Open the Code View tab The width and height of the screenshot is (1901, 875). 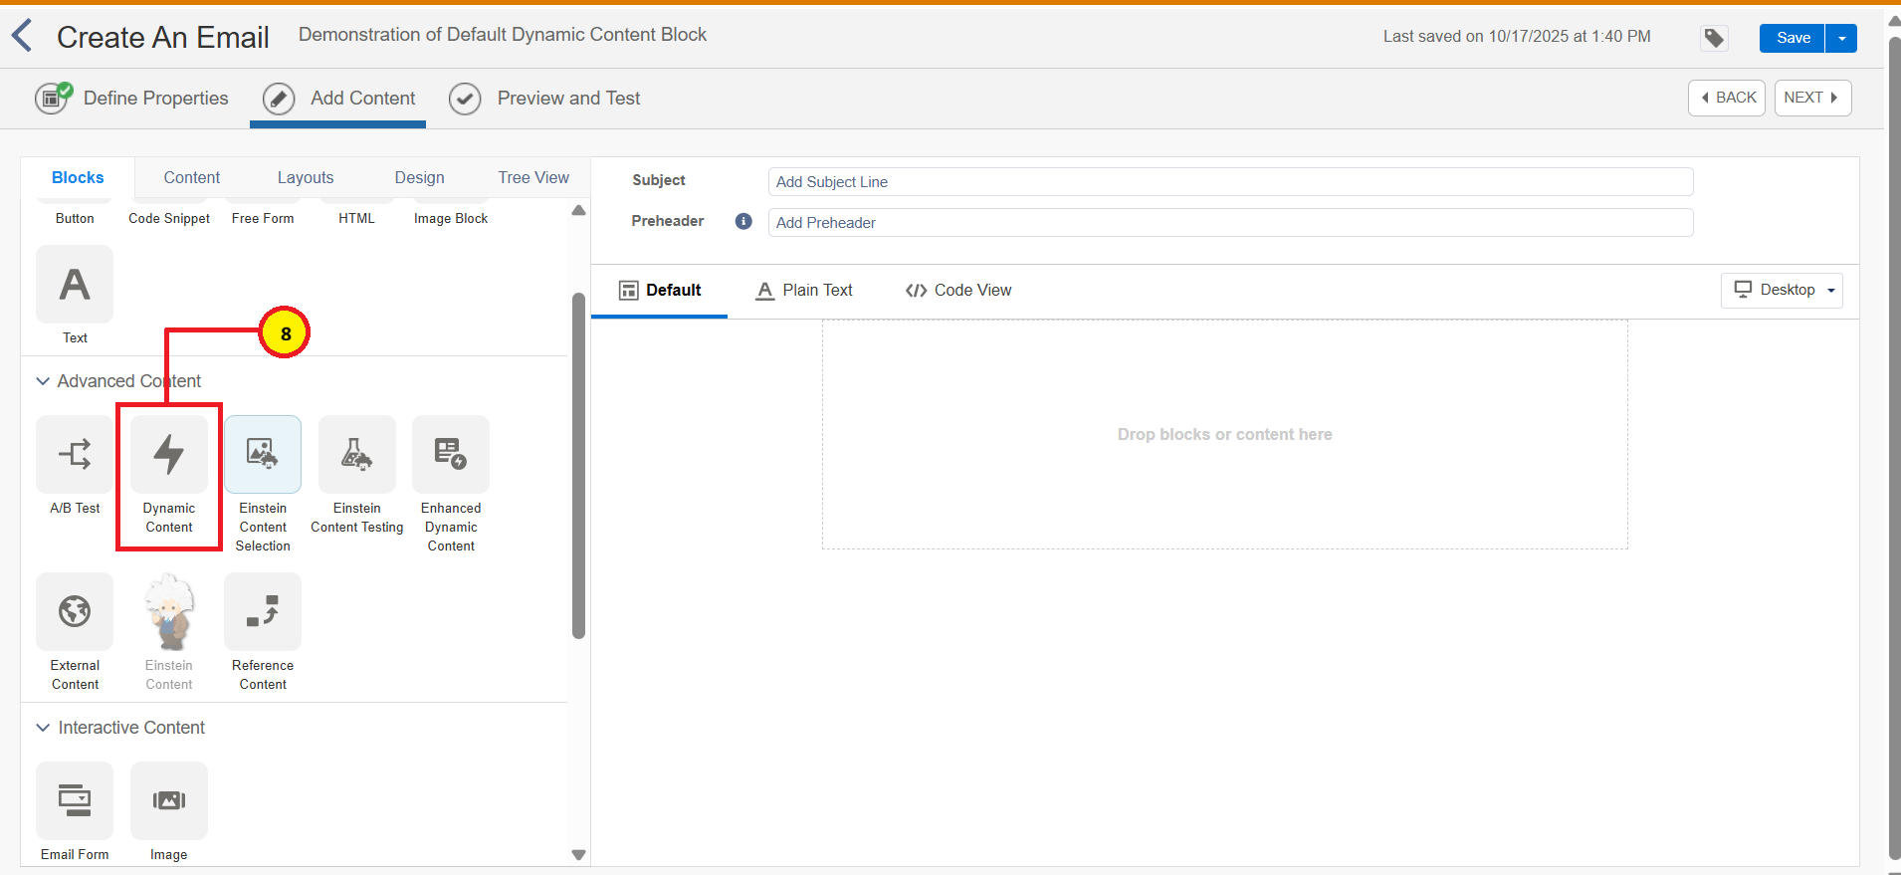pos(958,290)
